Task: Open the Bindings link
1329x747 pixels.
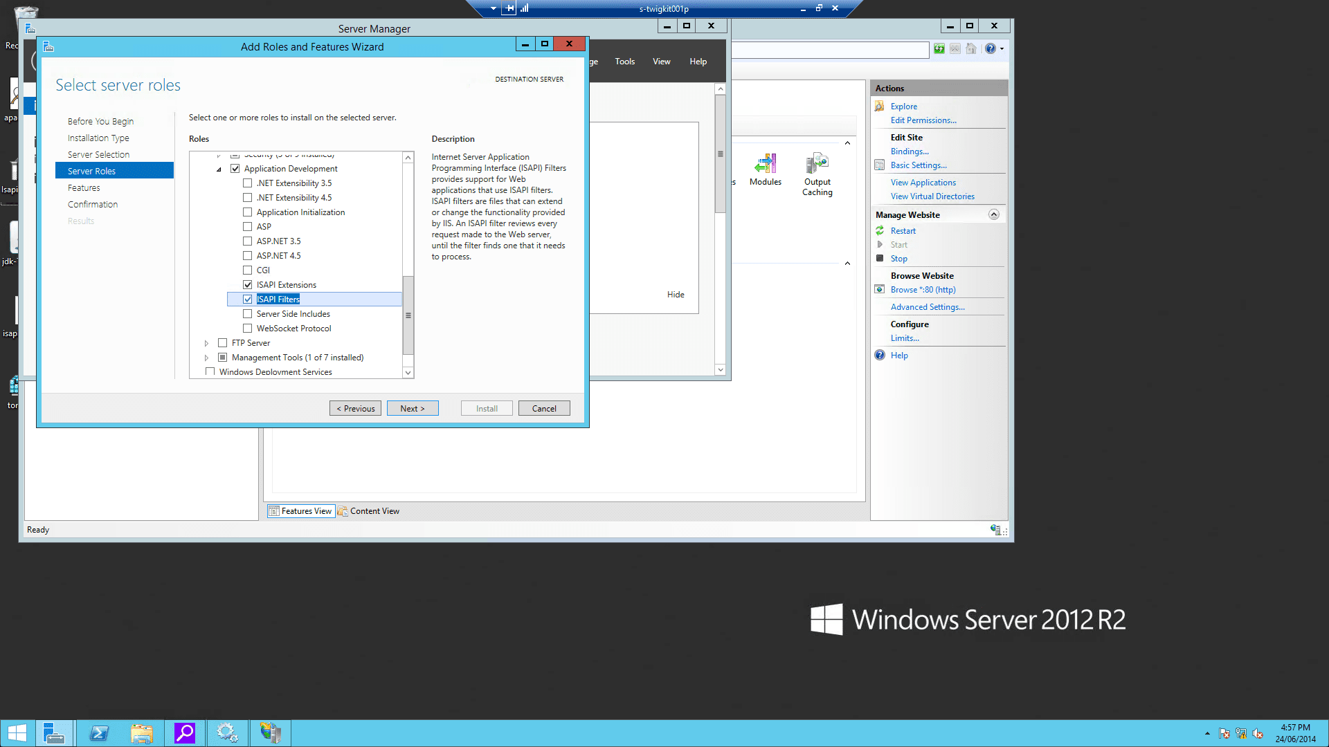Action: [910, 151]
